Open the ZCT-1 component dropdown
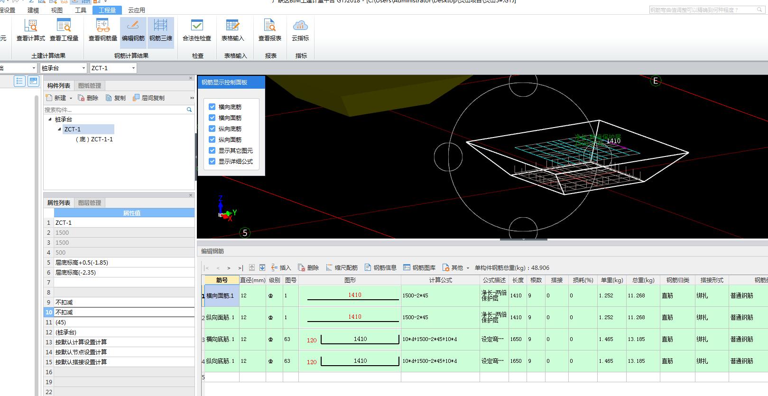The height and width of the screenshot is (396, 768). click(x=133, y=68)
